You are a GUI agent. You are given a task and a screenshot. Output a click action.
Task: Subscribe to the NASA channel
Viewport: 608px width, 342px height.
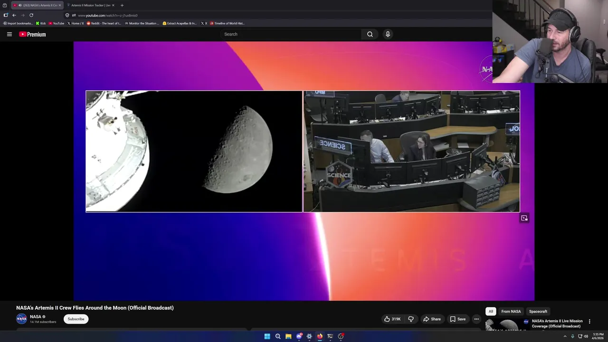click(76, 319)
